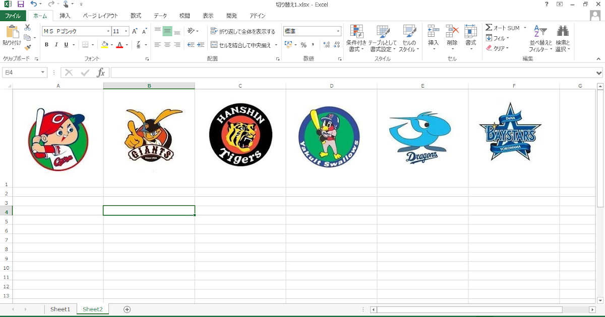
Task: Select column D header
Action: [x=331, y=86]
